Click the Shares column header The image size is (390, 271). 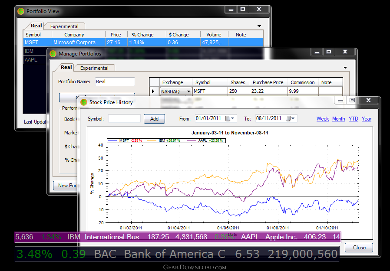239,82
